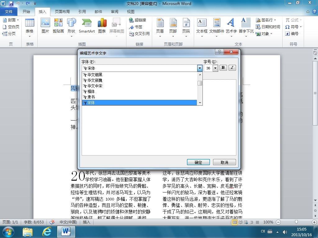Viewport: 318px width, 238px height.
Task: Switch to Draft view in status bar
Action: click(257, 222)
